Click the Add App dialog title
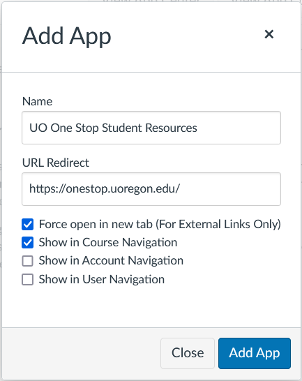This screenshot has height=381, width=302. coord(67,36)
